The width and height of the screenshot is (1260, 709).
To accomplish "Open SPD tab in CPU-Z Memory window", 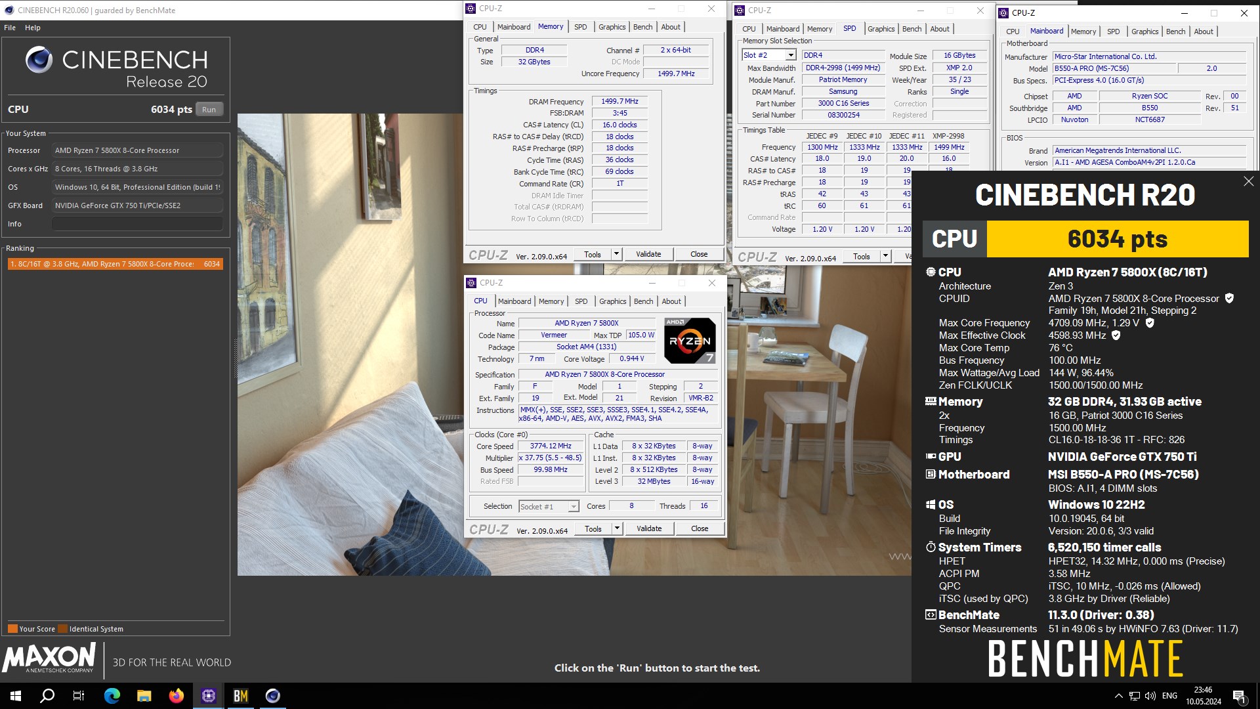I will click(581, 27).
